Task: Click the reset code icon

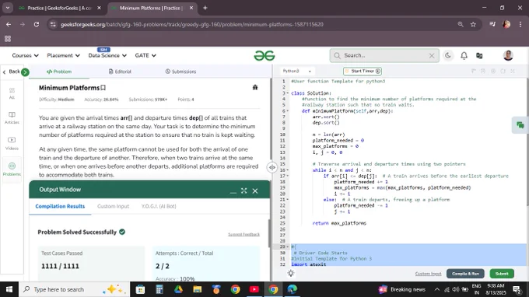Action: (503, 71)
